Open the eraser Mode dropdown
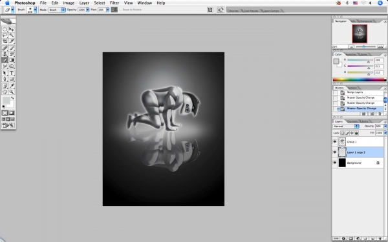388x242 pixels. coord(57,10)
